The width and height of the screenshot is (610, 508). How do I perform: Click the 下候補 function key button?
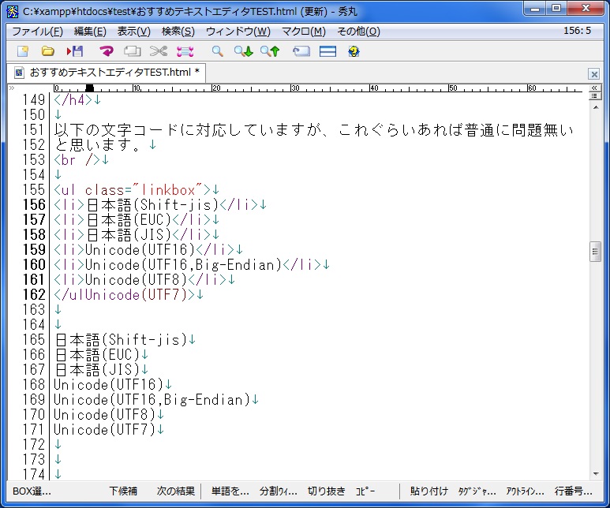click(x=123, y=491)
